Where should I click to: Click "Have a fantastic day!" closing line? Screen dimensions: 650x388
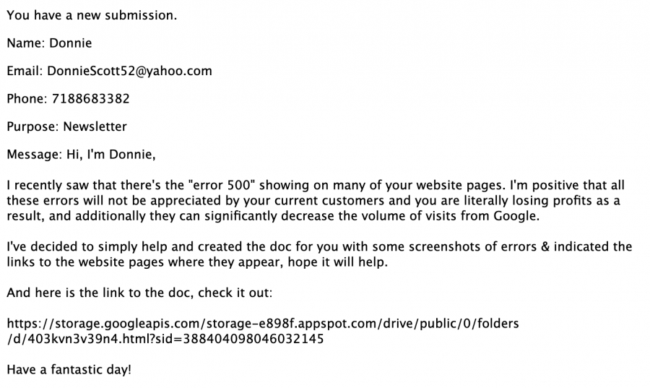[69, 369]
